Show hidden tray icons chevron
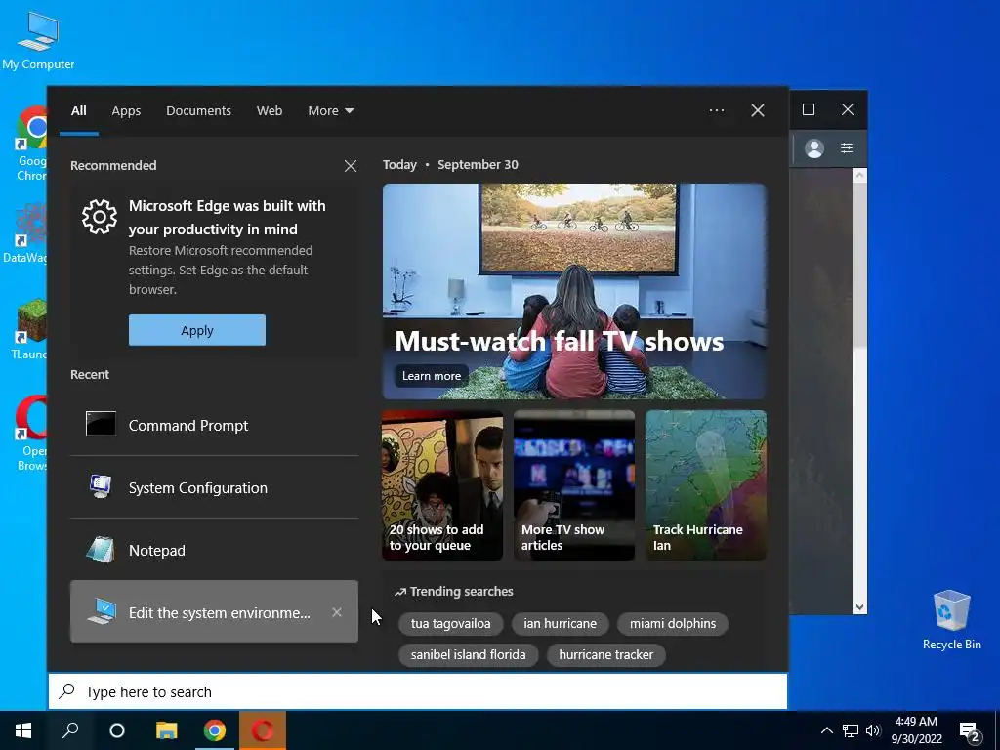This screenshot has width=1000, height=750. pyautogui.click(x=826, y=730)
